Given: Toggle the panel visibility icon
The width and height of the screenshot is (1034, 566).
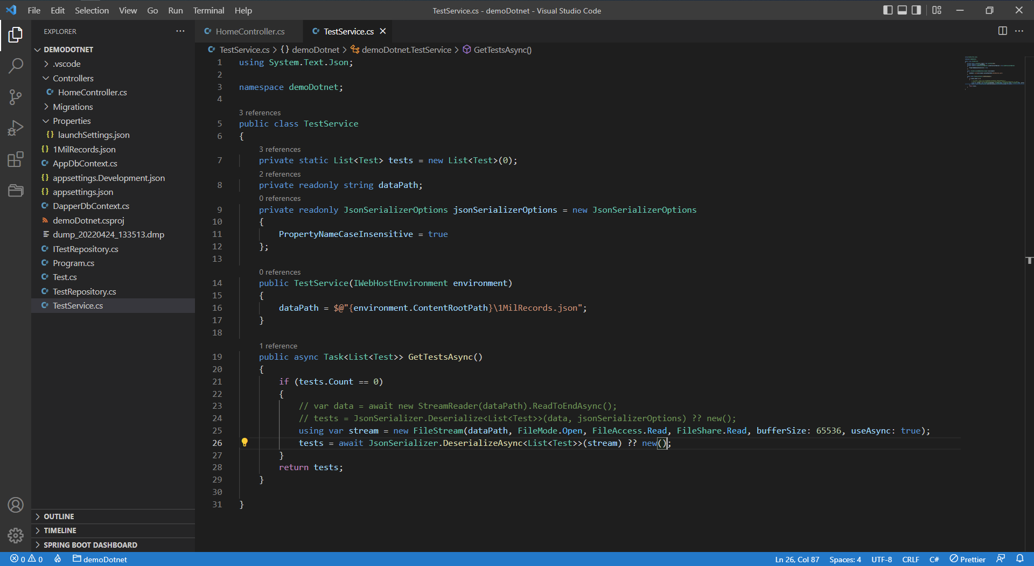Looking at the screenshot, I should click(x=901, y=10).
